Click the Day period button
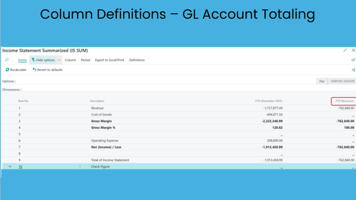Screen dimensions: 356x200 [322, 81]
